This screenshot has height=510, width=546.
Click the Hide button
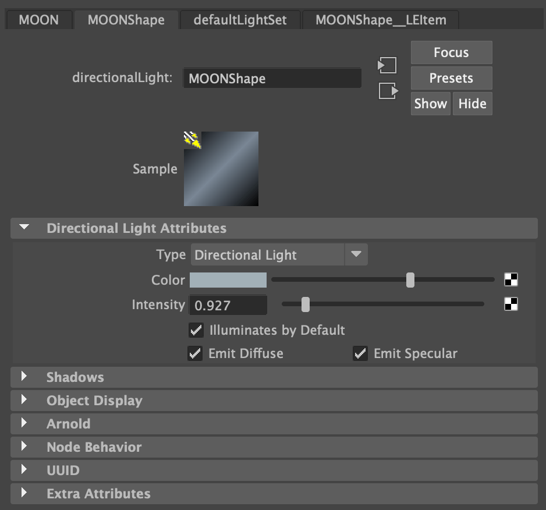pyautogui.click(x=472, y=104)
